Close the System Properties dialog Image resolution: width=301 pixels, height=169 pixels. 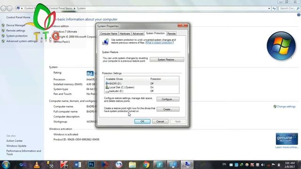pyautogui.click(x=182, y=25)
